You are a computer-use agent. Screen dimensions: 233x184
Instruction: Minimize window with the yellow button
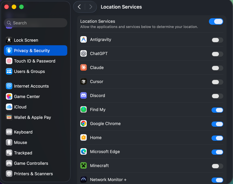14,7
